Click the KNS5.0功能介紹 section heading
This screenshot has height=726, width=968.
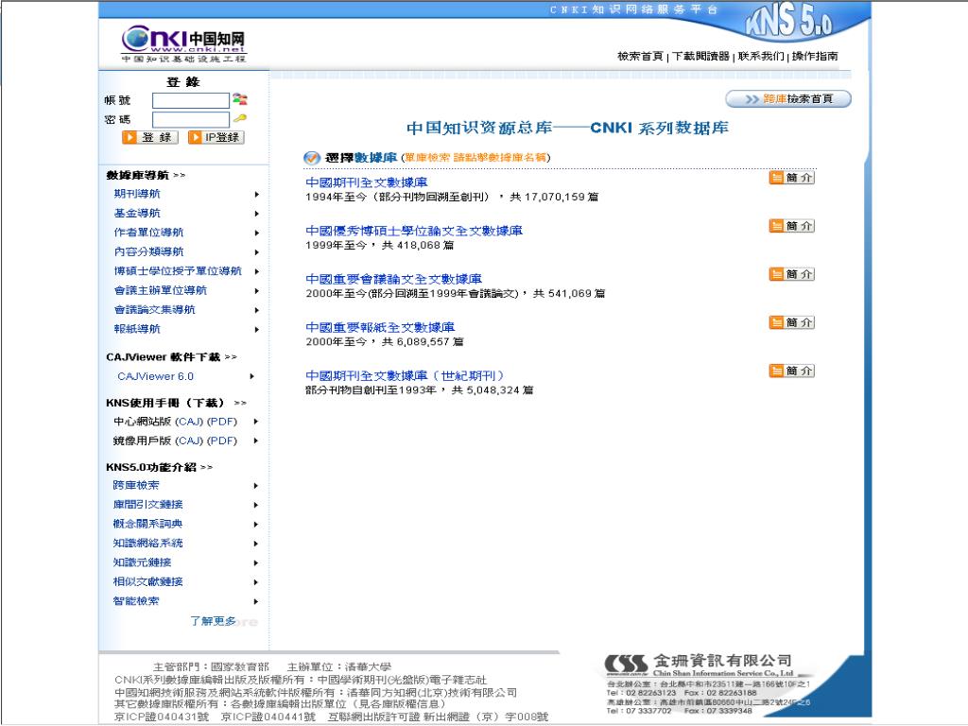[x=151, y=467]
